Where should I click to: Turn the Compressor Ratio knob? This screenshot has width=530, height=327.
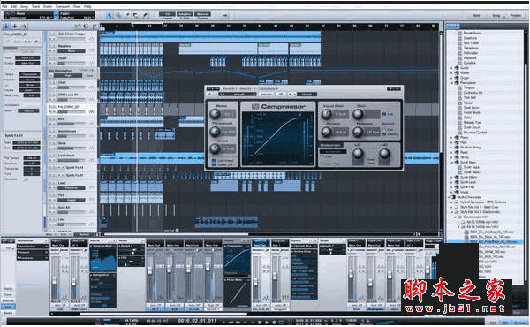click(x=215, y=114)
